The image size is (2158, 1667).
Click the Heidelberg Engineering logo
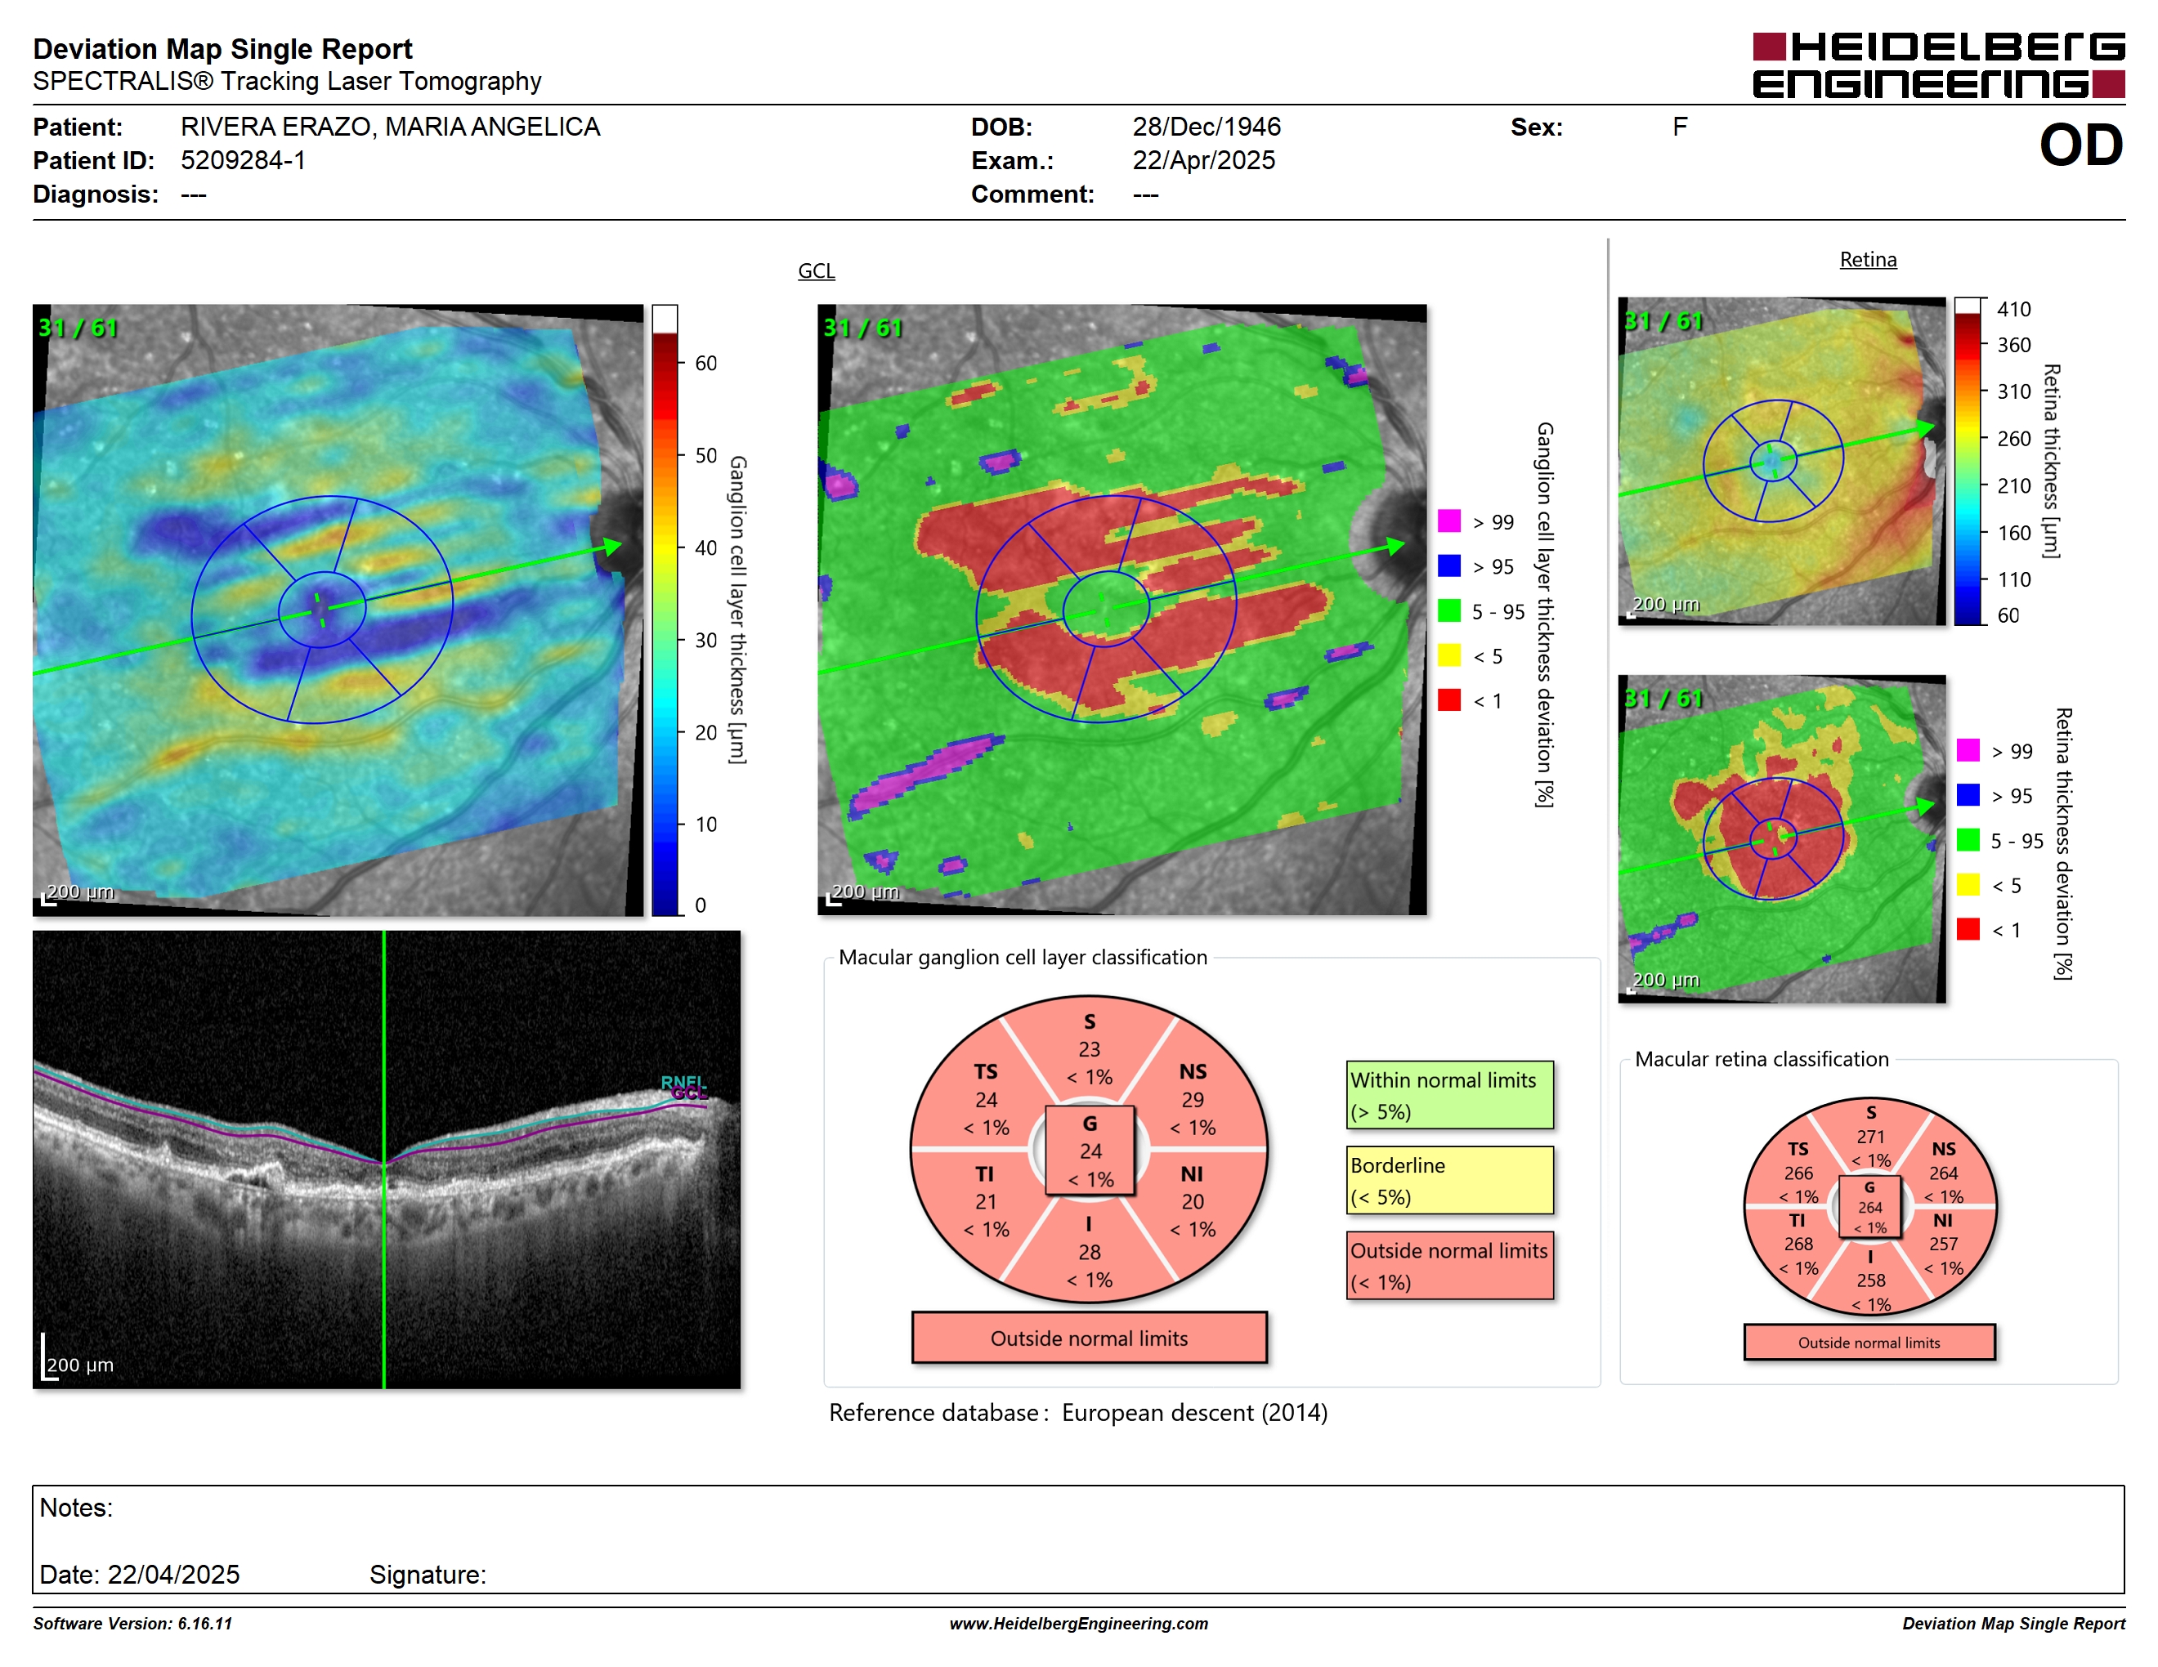tap(1937, 65)
